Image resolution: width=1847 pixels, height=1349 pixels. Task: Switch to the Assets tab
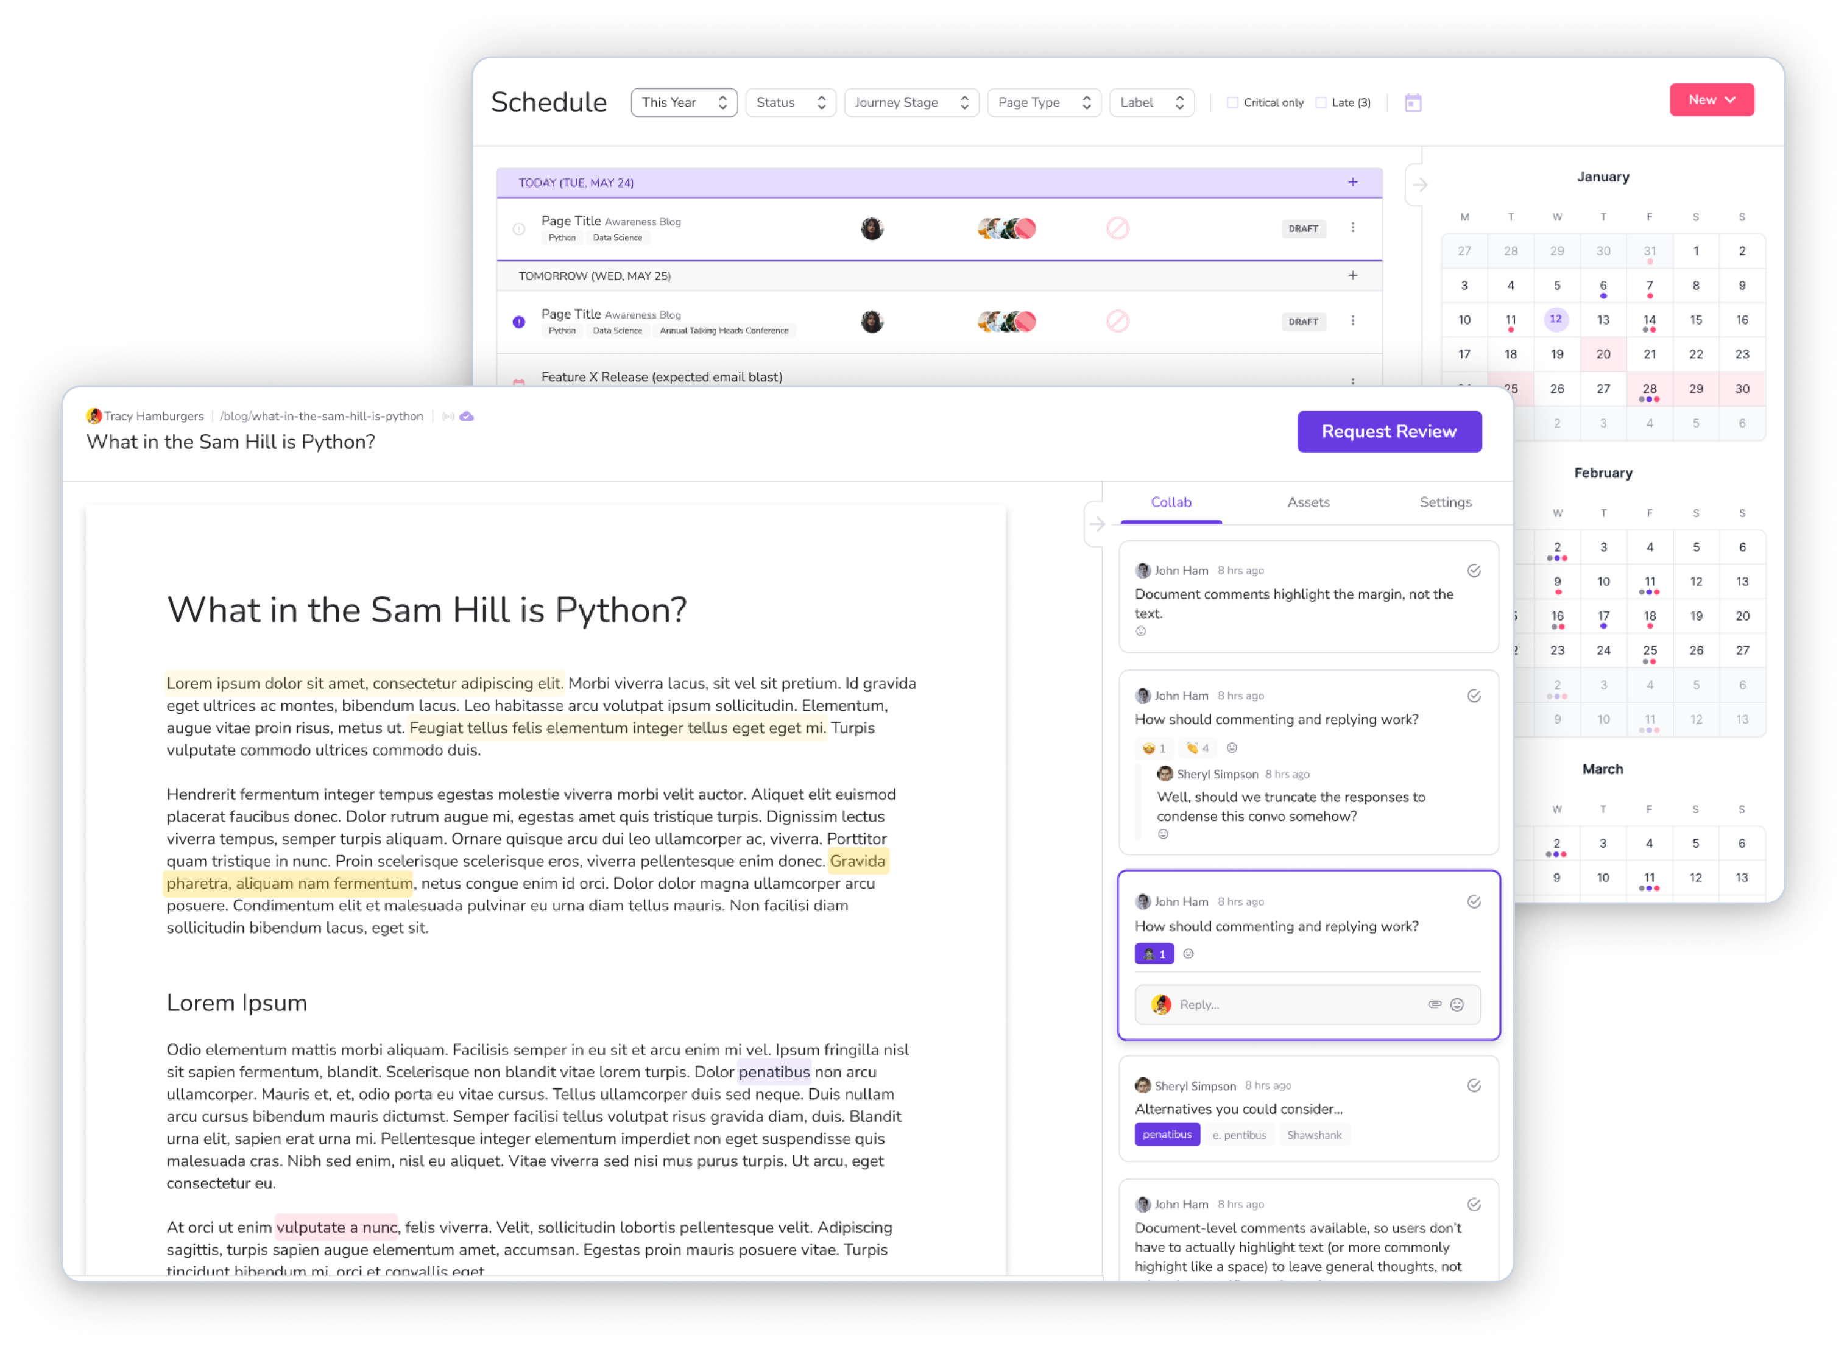pyautogui.click(x=1308, y=502)
